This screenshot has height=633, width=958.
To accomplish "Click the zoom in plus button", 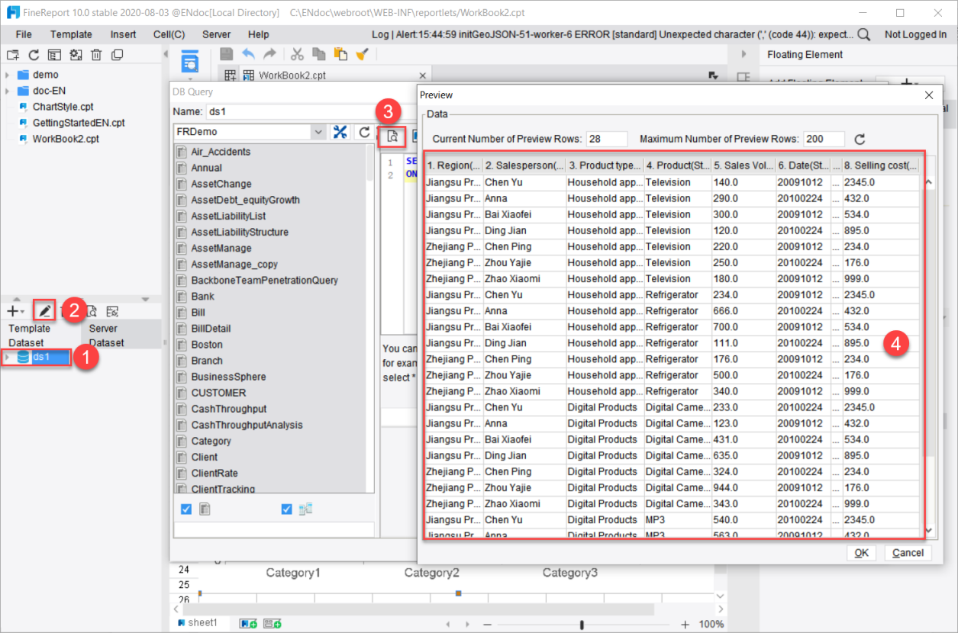I will (x=685, y=625).
